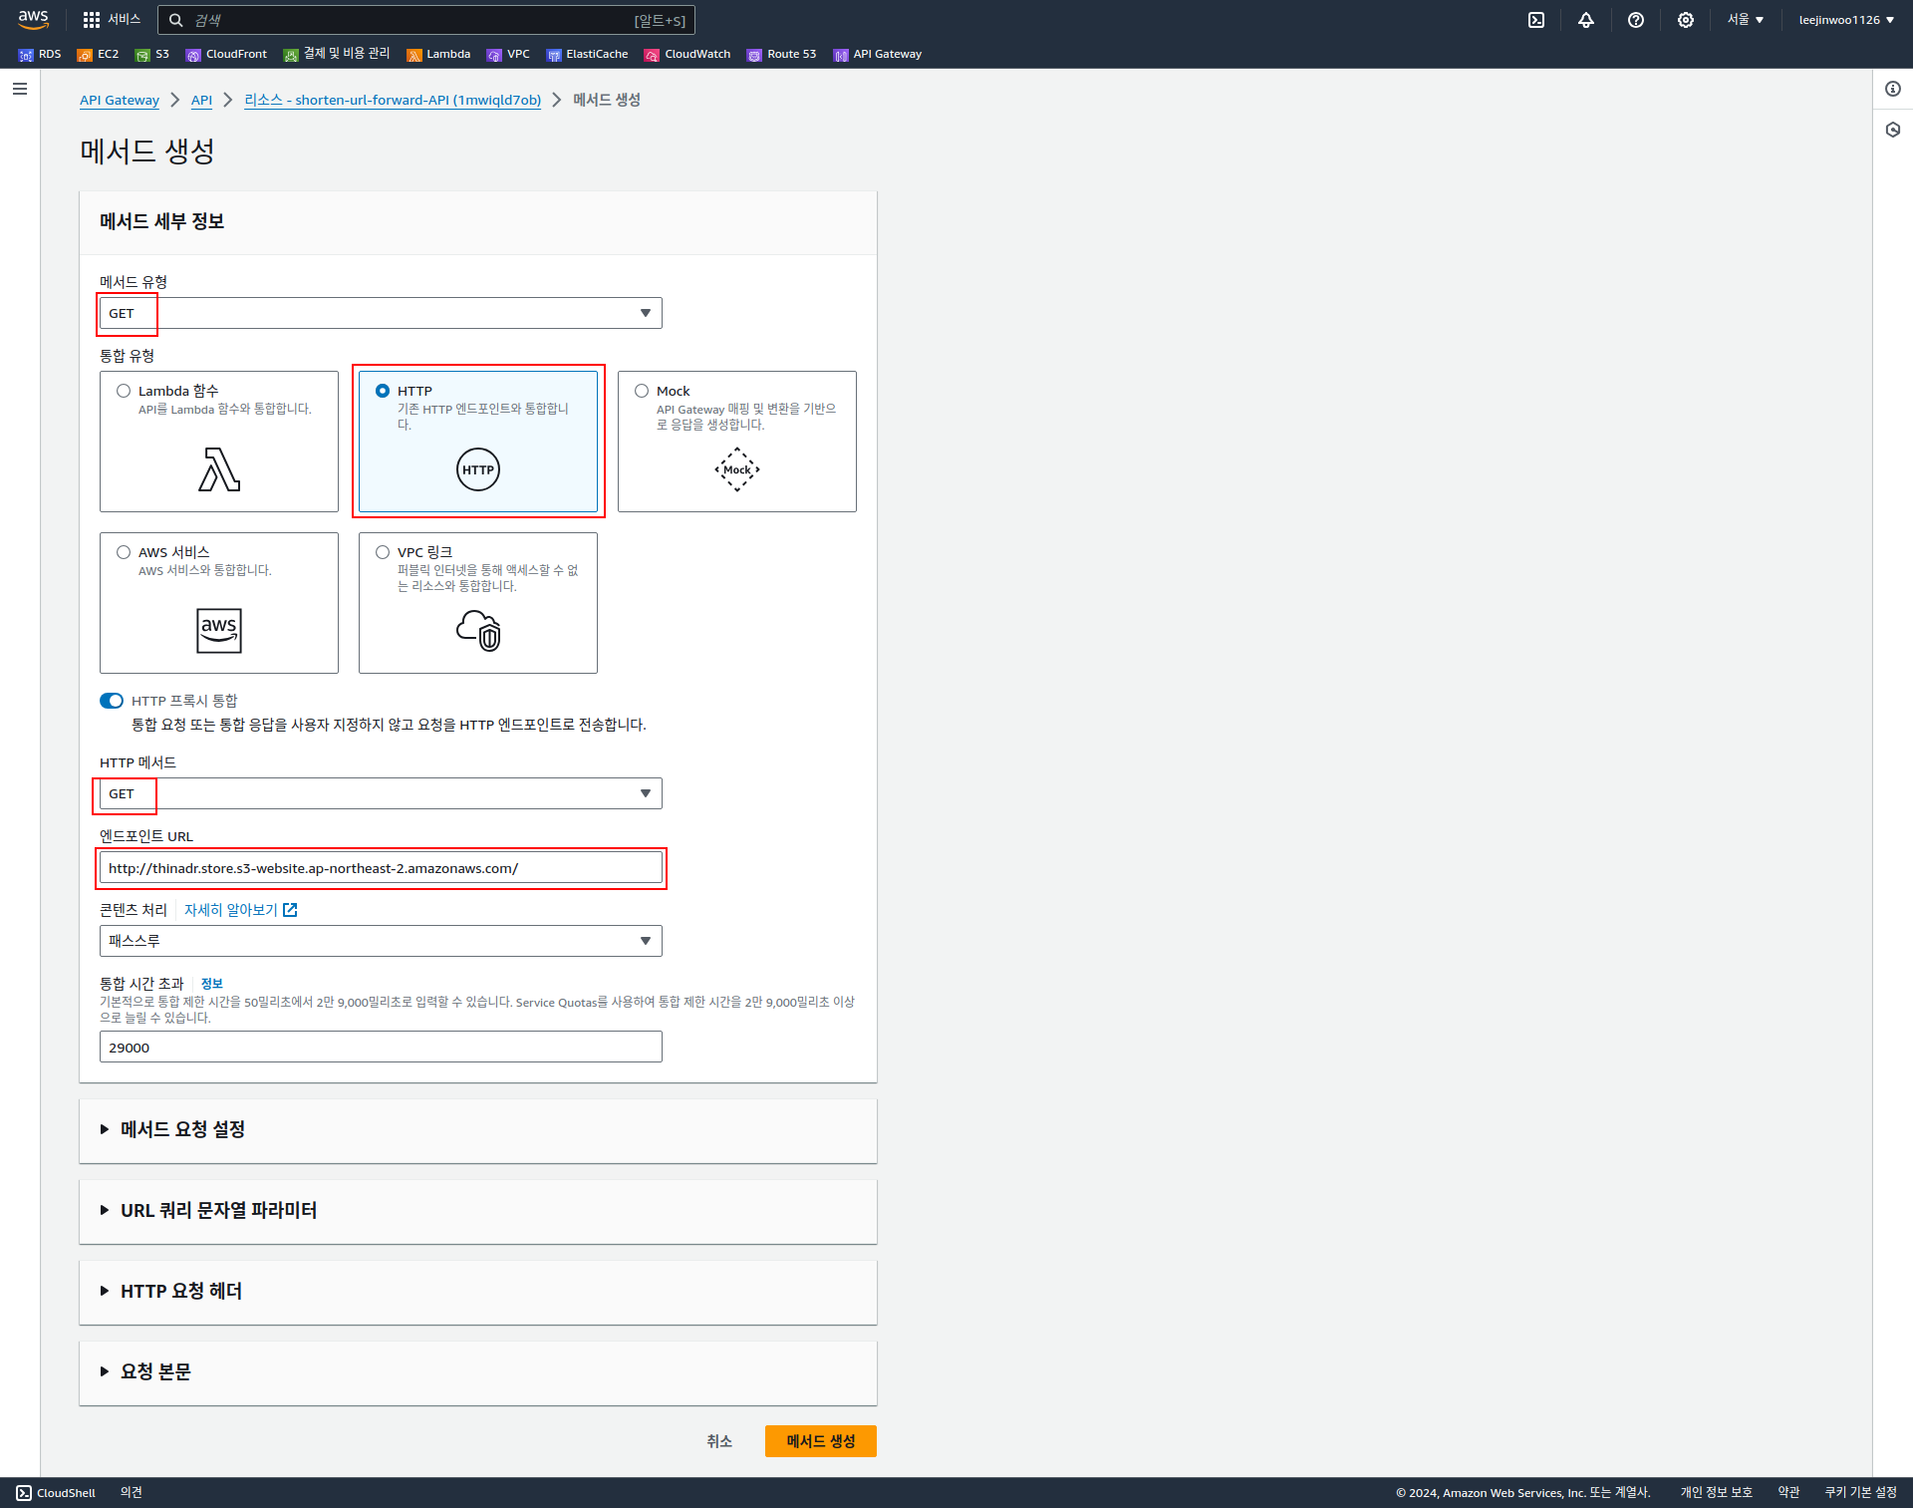This screenshot has height=1508, width=1913.
Task: Toggle the left hamburger navigation menu
Action: 20,89
